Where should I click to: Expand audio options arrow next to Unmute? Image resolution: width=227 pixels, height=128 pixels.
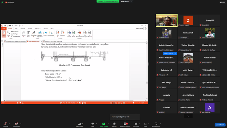tap(9, 124)
